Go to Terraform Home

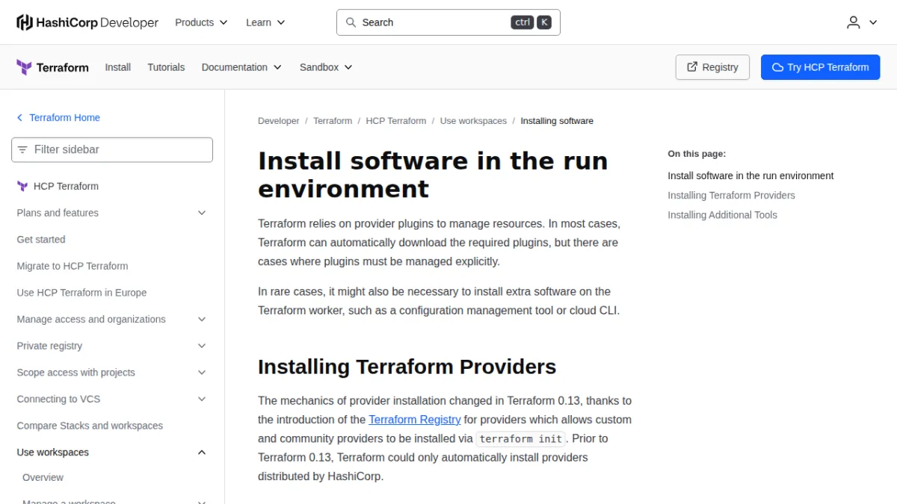tap(64, 117)
